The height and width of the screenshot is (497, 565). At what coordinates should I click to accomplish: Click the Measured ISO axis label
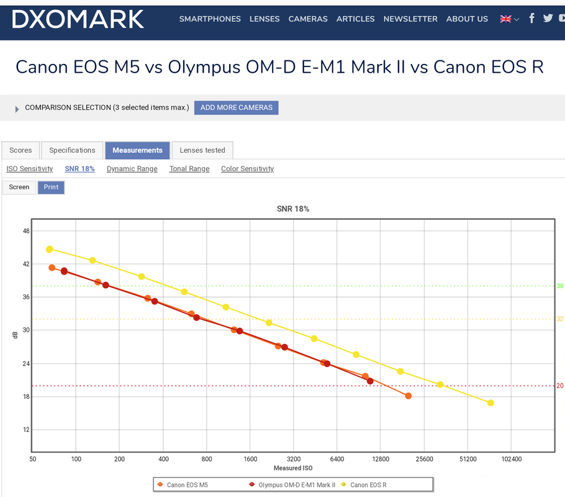pyautogui.click(x=293, y=468)
